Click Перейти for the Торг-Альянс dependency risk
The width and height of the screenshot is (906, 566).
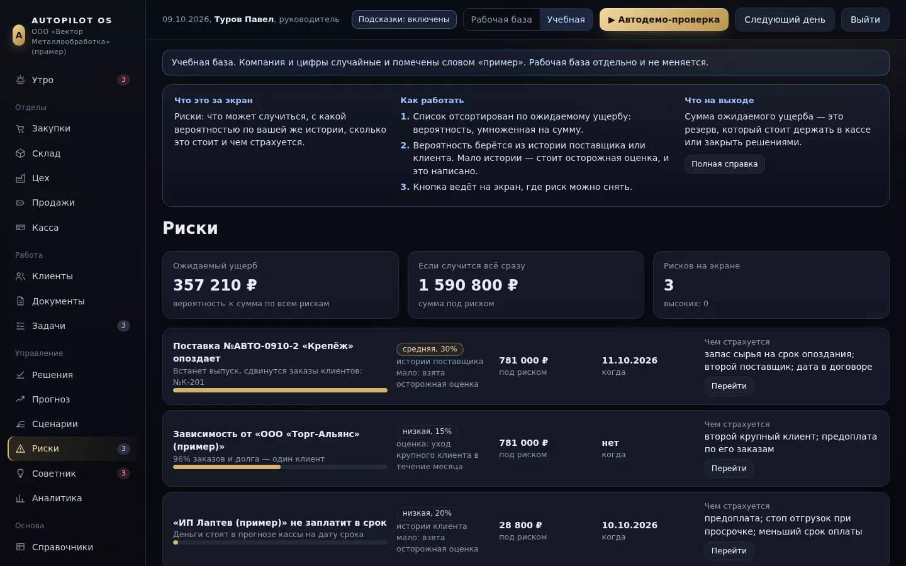(x=729, y=469)
